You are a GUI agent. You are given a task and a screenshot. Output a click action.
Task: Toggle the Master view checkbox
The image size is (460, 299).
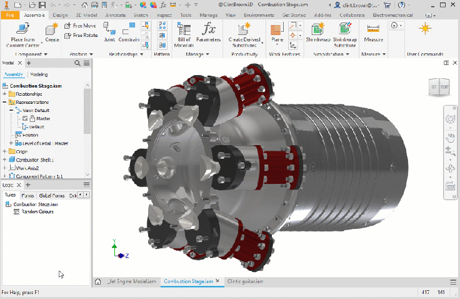[25, 118]
